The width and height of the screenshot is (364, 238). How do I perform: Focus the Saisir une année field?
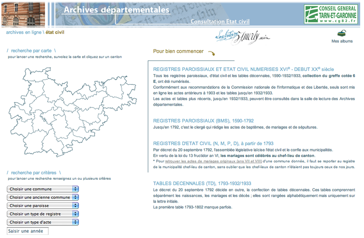point(28,231)
